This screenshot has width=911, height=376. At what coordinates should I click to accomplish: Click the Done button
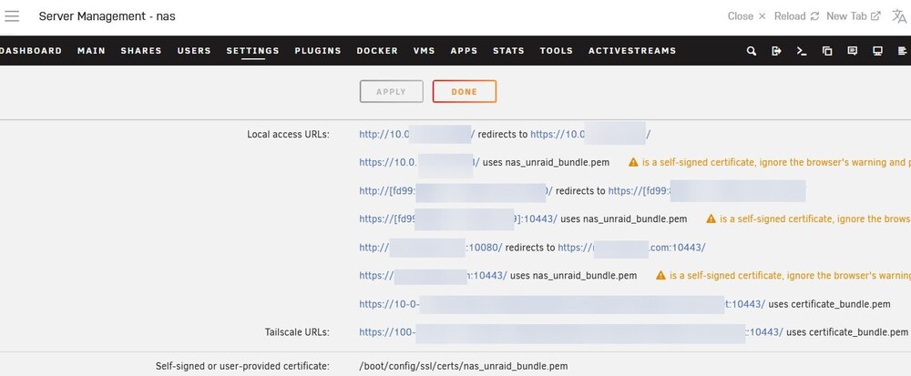point(465,92)
